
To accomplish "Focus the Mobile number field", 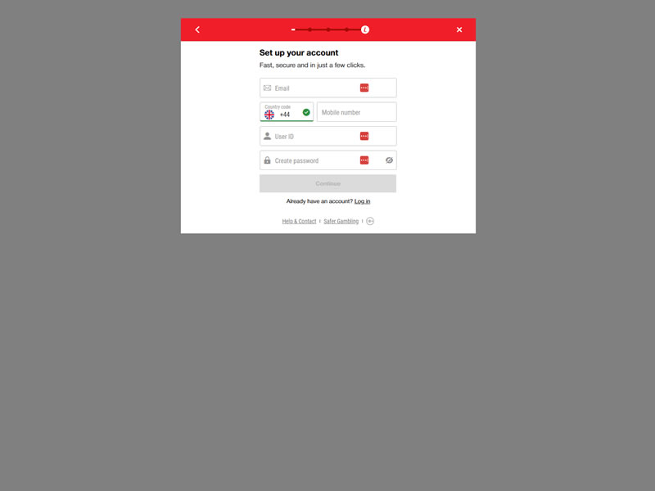I will [x=357, y=112].
